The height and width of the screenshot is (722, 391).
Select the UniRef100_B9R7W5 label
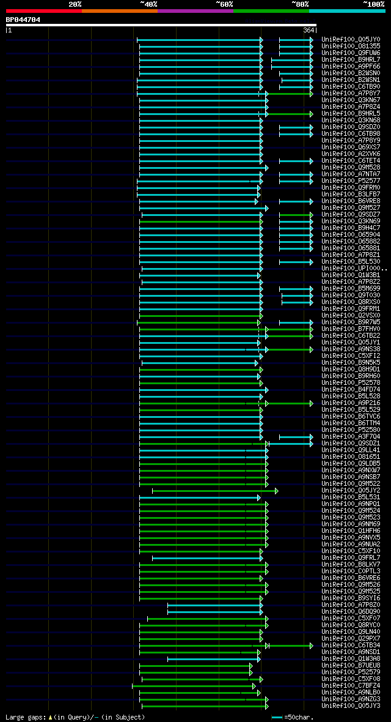[x=351, y=322]
